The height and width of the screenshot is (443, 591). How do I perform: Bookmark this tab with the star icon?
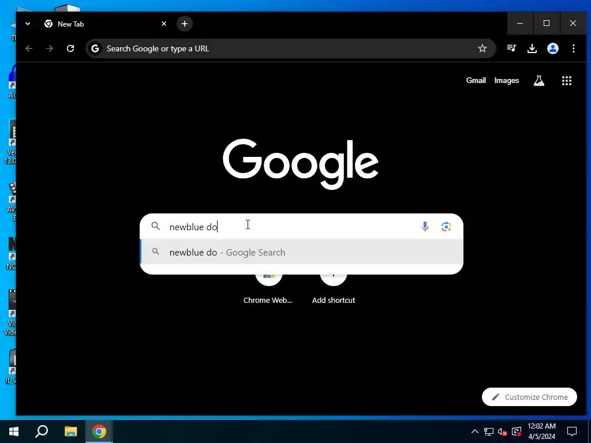pyautogui.click(x=482, y=48)
